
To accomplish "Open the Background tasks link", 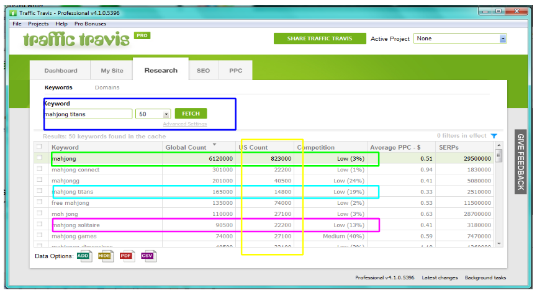I will pyautogui.click(x=485, y=277).
